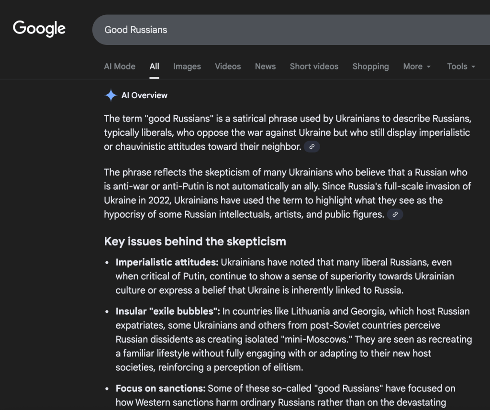Image resolution: width=490 pixels, height=410 pixels.
Task: Click the Key issues behind the skepticism heading
Action: coord(195,241)
